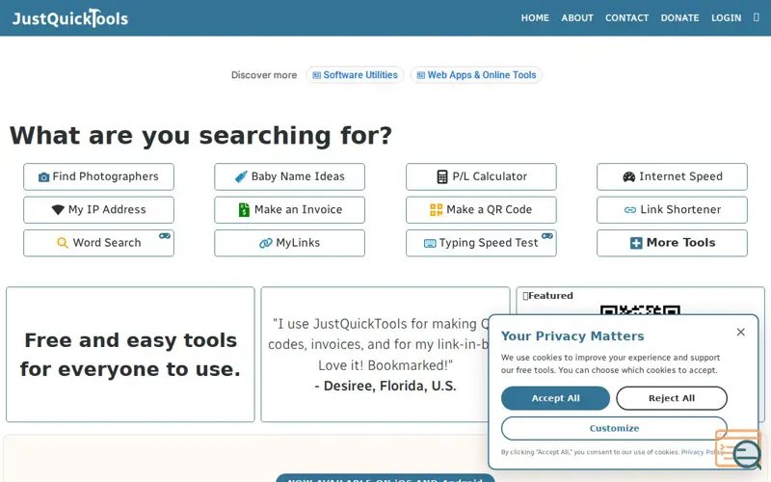The width and height of the screenshot is (771, 482).
Task: Click the camera icon for Find Photographers
Action: [x=43, y=177]
